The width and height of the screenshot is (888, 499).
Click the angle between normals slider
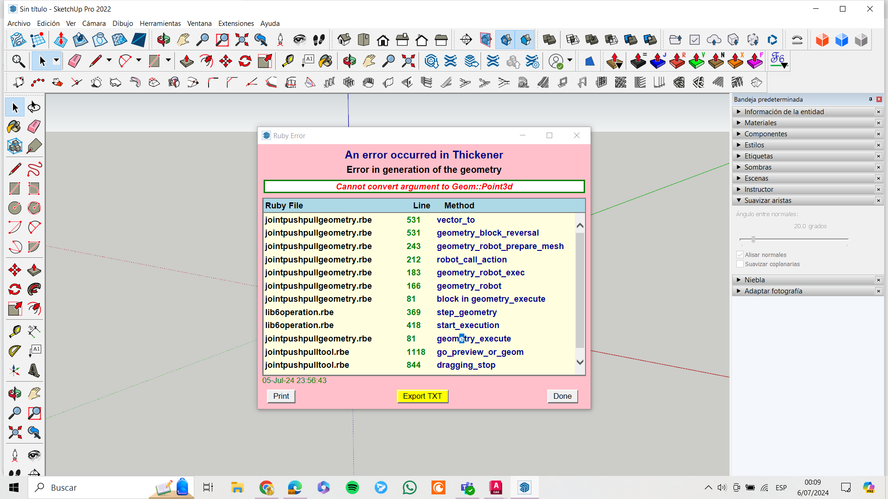pyautogui.click(x=753, y=239)
